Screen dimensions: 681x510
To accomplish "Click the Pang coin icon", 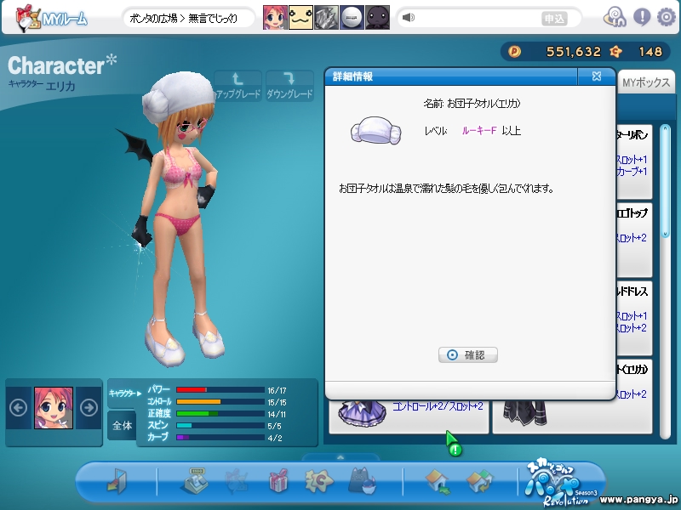I will pos(515,52).
